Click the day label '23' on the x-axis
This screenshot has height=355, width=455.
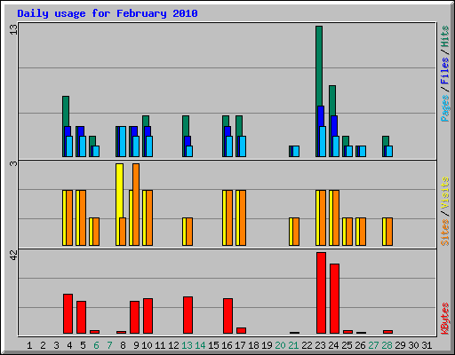320,345
